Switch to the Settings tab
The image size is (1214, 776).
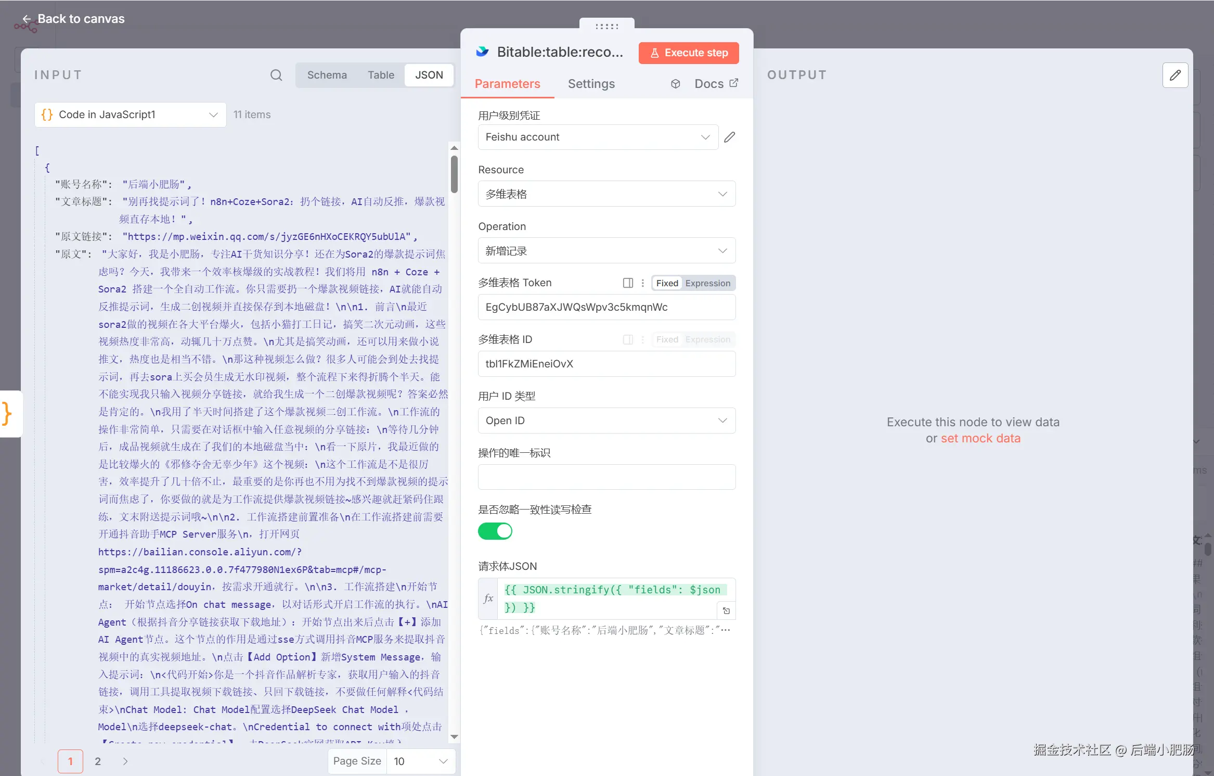(x=591, y=84)
